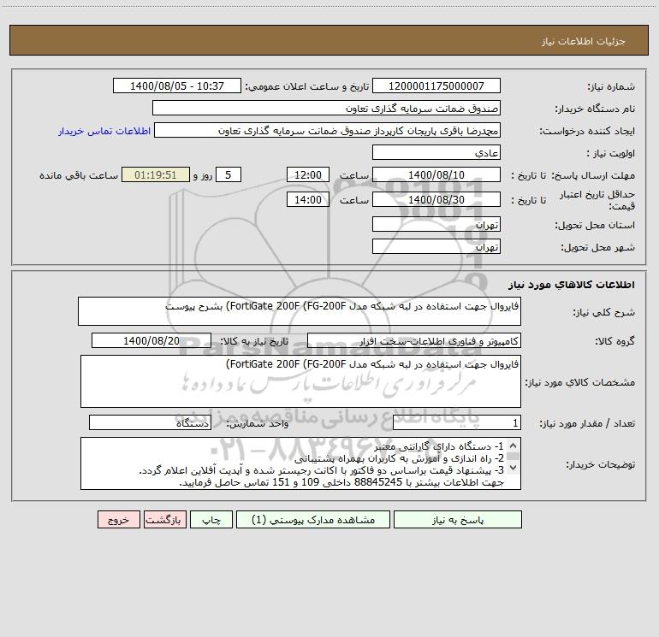Screen dimensions: 659x637
Task: Open اطلاعات تماس خریدار link
Action: pos(104,131)
